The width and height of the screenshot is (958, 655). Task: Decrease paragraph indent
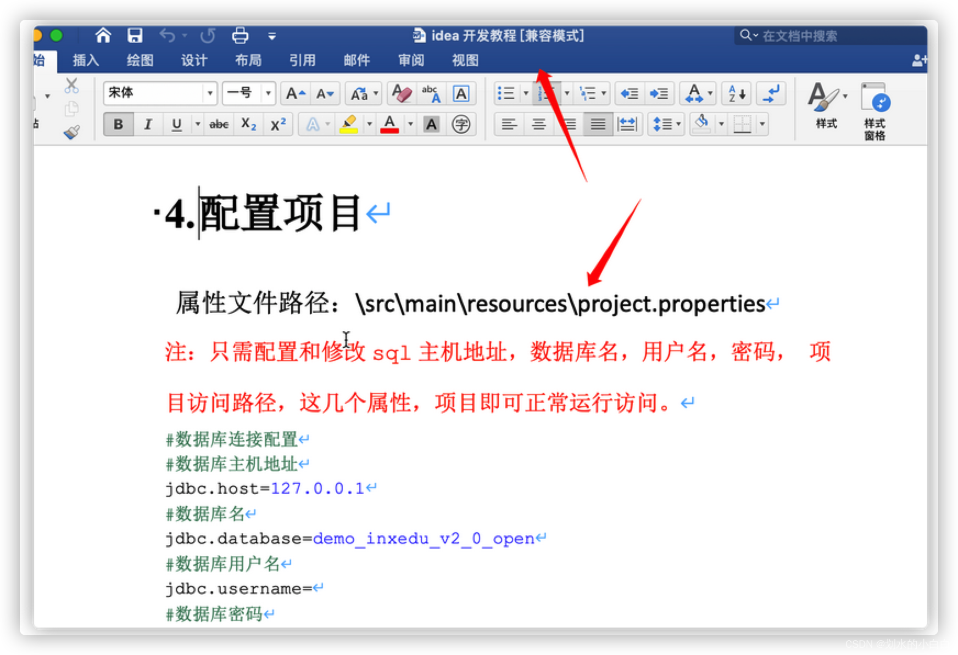pos(630,94)
